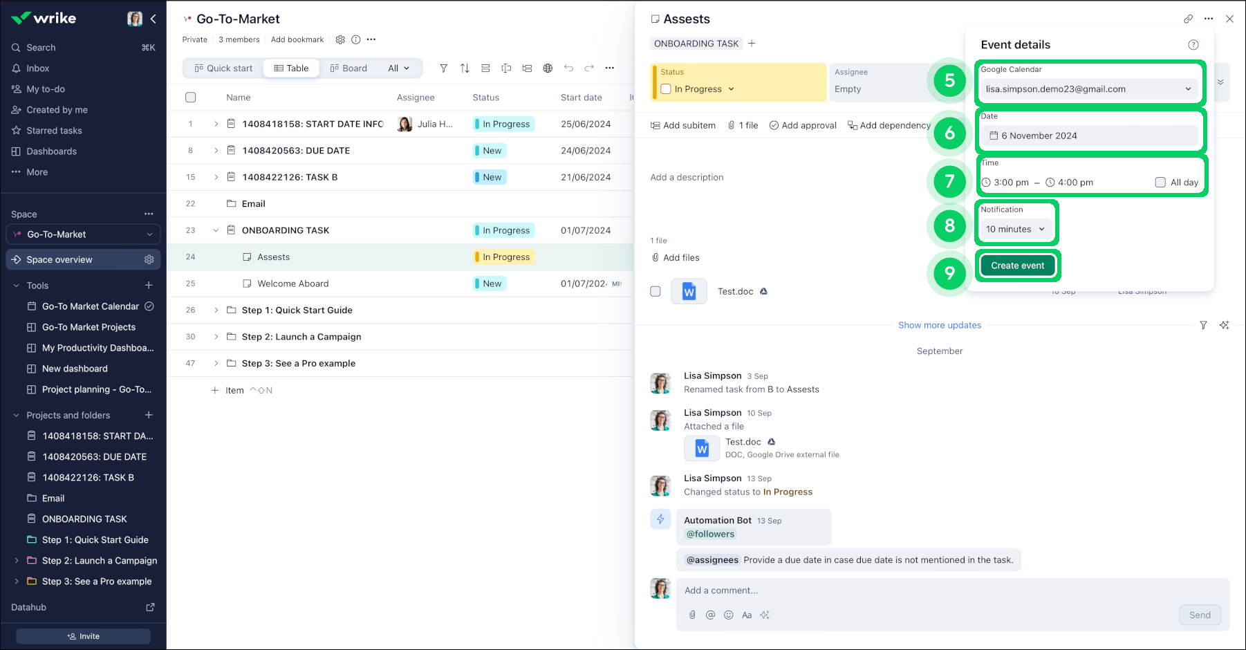Click the Create event button

coord(1017,266)
